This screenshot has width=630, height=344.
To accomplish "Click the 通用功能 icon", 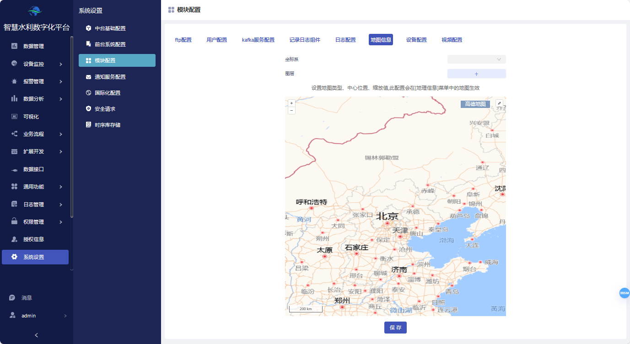I will pos(14,187).
